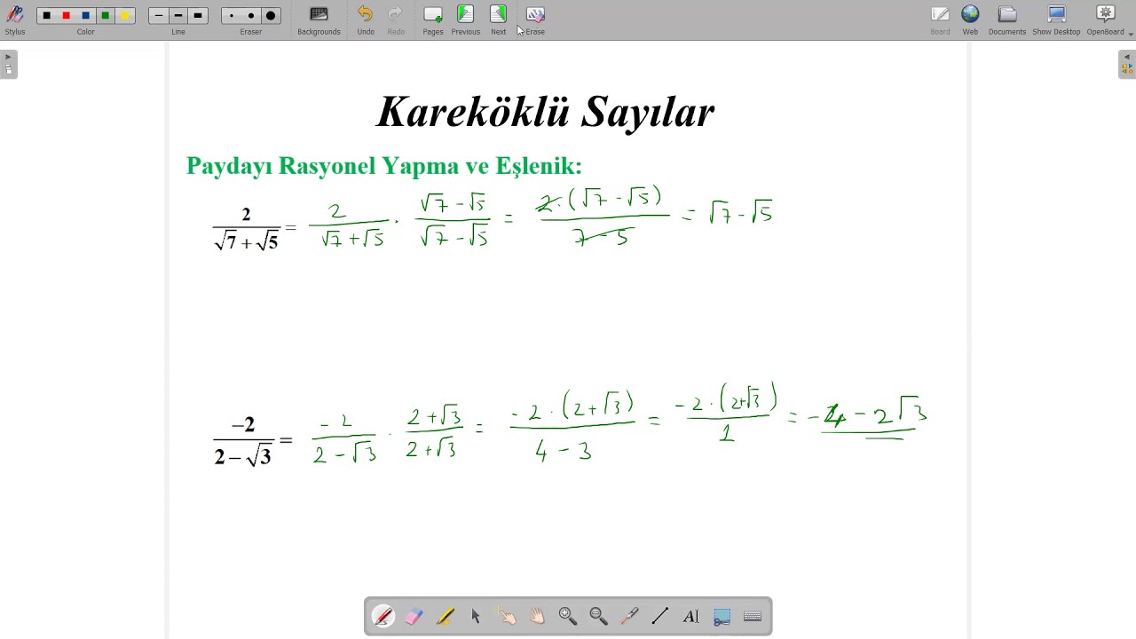Select the Hand scroll page tool

pyautogui.click(x=537, y=616)
